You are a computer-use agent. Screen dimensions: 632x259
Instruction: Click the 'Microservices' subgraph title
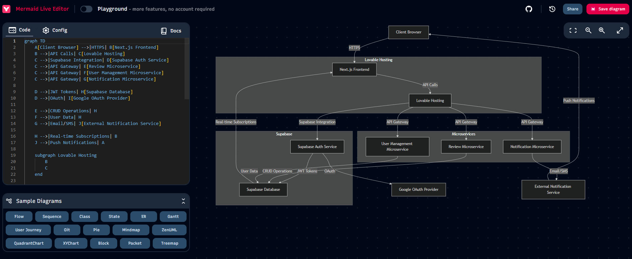click(x=464, y=134)
